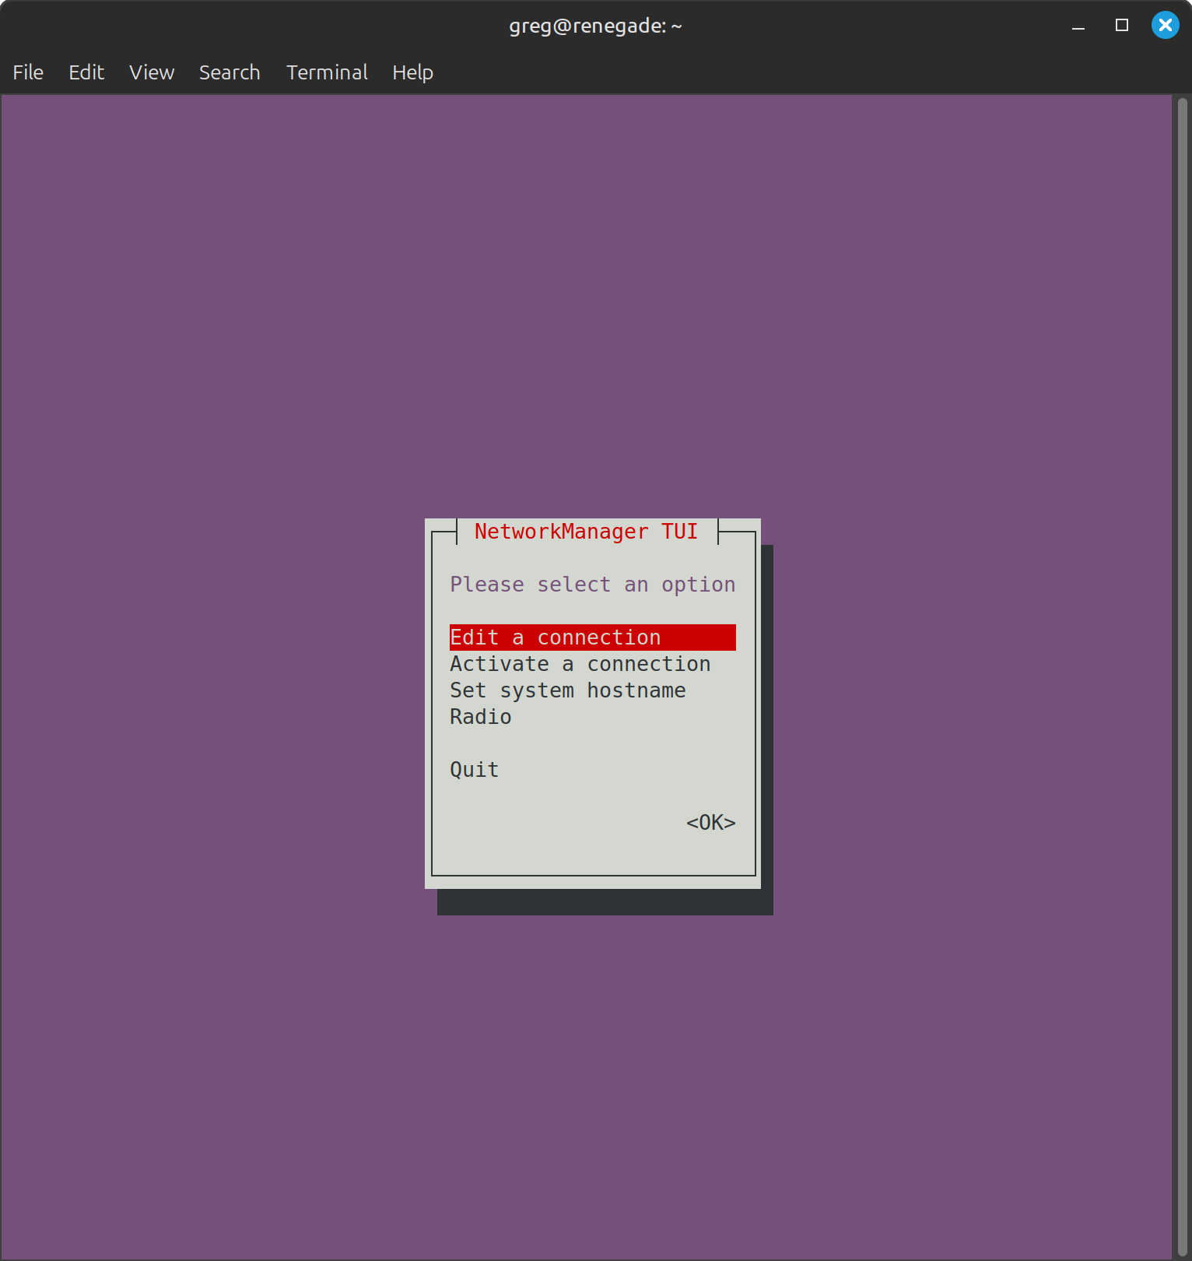Image resolution: width=1192 pixels, height=1261 pixels.
Task: Click the <OK> button
Action: click(711, 823)
